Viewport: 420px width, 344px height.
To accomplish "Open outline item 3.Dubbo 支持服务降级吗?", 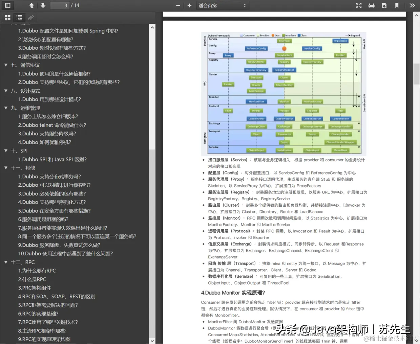I will [x=47, y=134].
